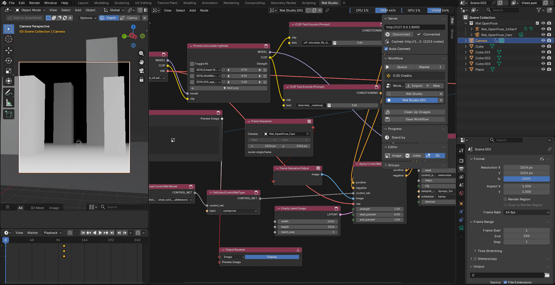Select the Annotate pencil tool
The width and height of the screenshot is (555, 285).
click(9, 93)
